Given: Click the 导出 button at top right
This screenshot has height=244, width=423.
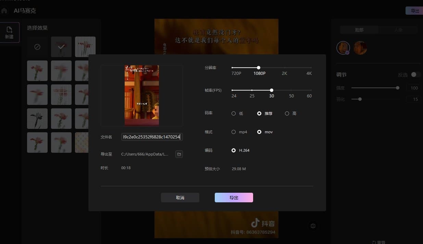Looking at the screenshot, I should (x=414, y=10).
